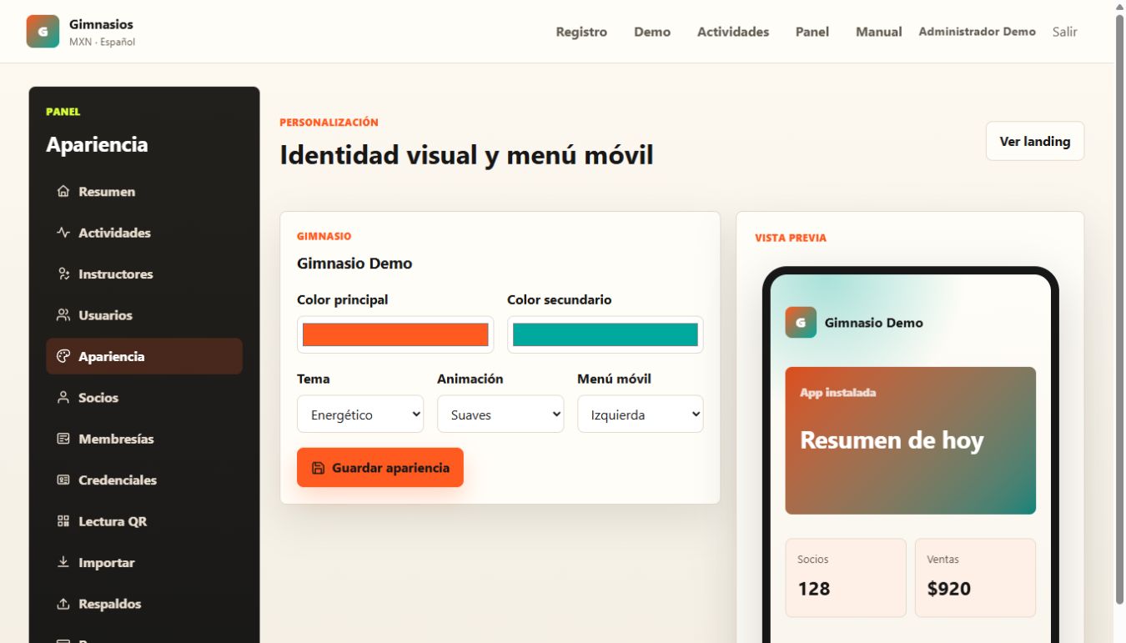
Task: Open Credenciales in the sidebar
Action: [x=144, y=480]
